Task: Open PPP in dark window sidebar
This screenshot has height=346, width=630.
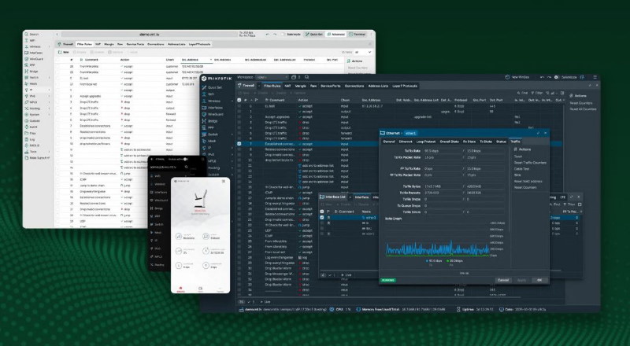Action: point(208,127)
